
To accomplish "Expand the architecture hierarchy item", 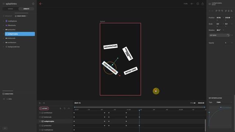I will 3,43.
